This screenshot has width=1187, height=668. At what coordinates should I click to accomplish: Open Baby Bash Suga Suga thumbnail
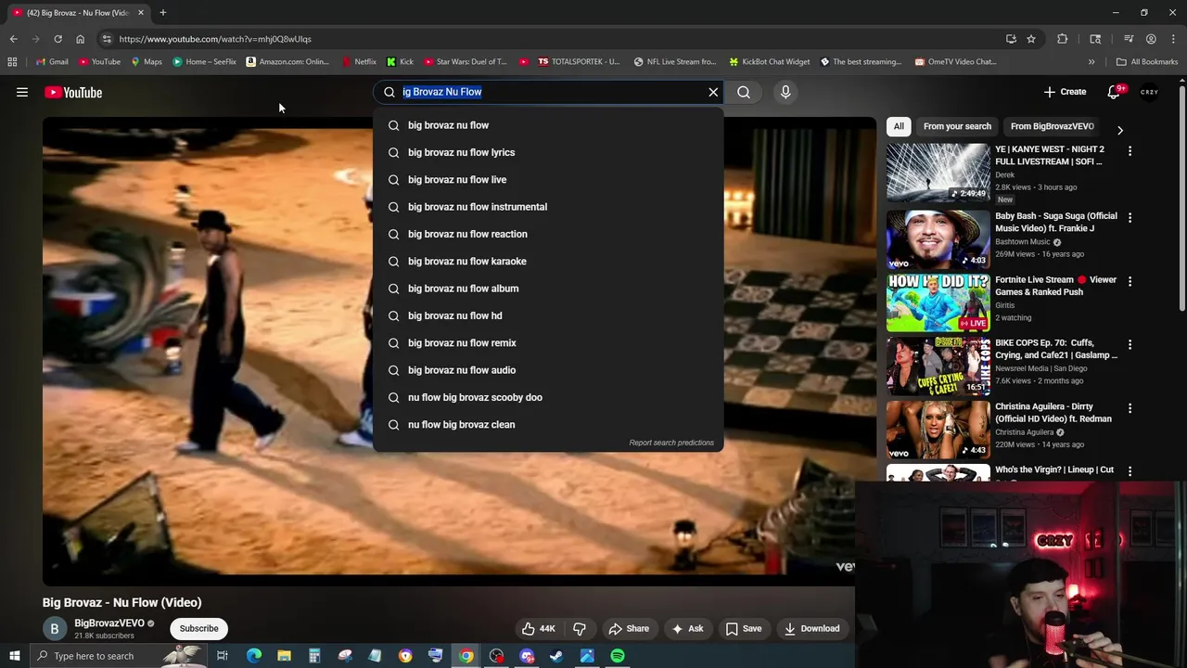938,239
